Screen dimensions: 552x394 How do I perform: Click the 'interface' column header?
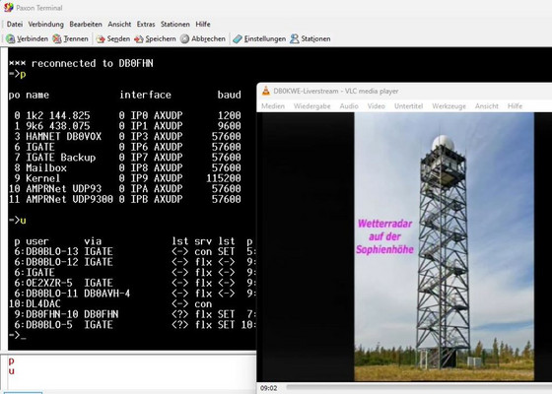pyautogui.click(x=146, y=95)
